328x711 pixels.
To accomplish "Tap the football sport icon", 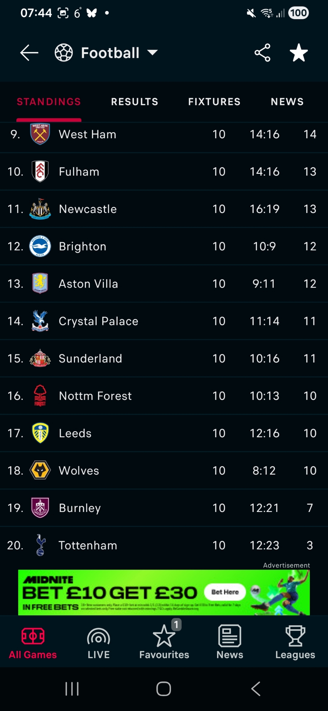I will tap(64, 53).
